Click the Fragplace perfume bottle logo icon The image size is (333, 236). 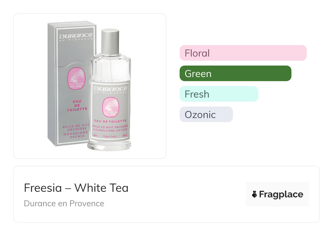255,194
